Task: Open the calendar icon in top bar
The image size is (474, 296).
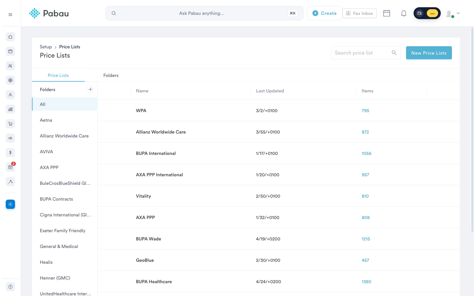Action: click(387, 13)
